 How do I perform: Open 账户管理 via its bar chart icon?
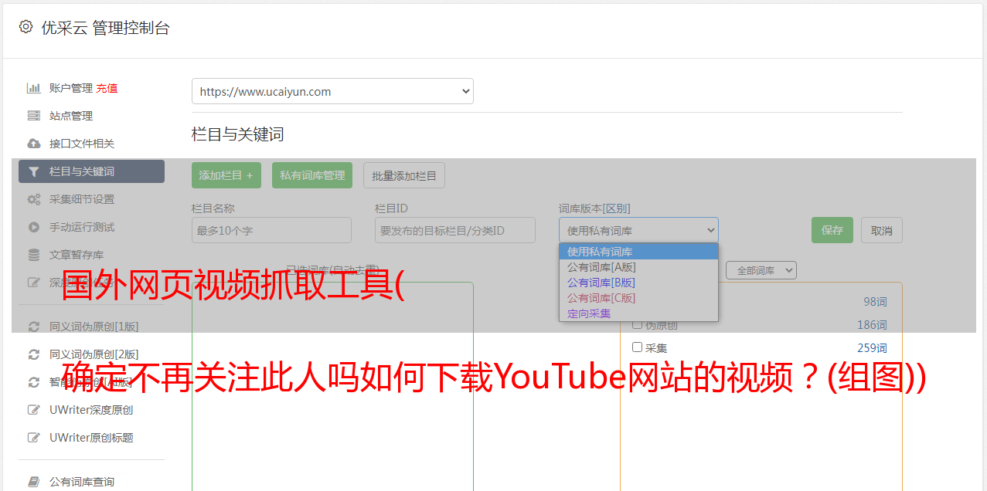coord(33,88)
